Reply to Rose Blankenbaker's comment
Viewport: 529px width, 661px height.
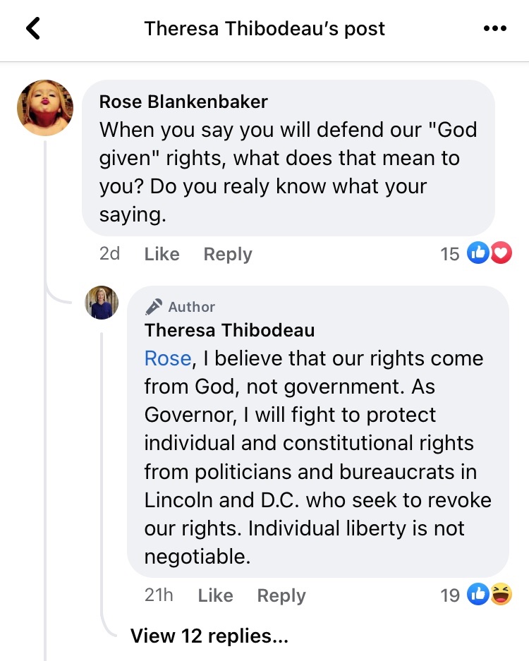tap(227, 254)
